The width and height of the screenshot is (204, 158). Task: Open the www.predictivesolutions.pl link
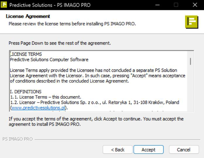38,108
